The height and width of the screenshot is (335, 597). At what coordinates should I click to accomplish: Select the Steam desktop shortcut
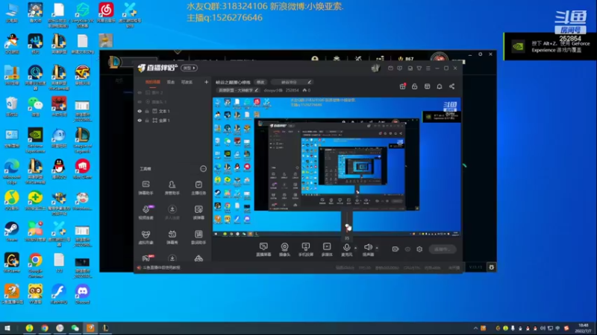(12, 232)
